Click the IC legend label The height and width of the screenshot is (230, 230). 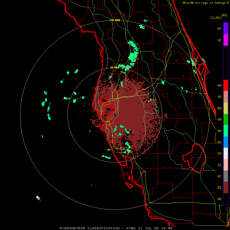(x=219, y=165)
